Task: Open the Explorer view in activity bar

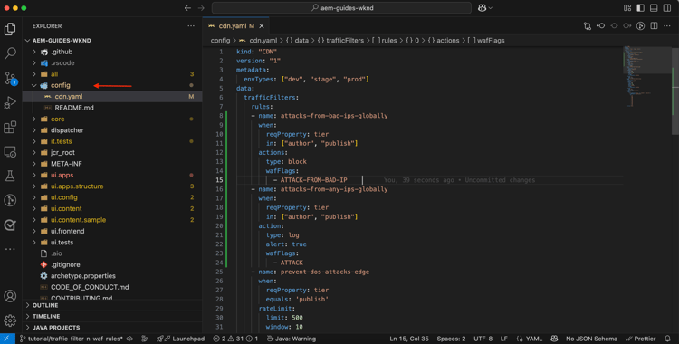Action: click(10, 29)
